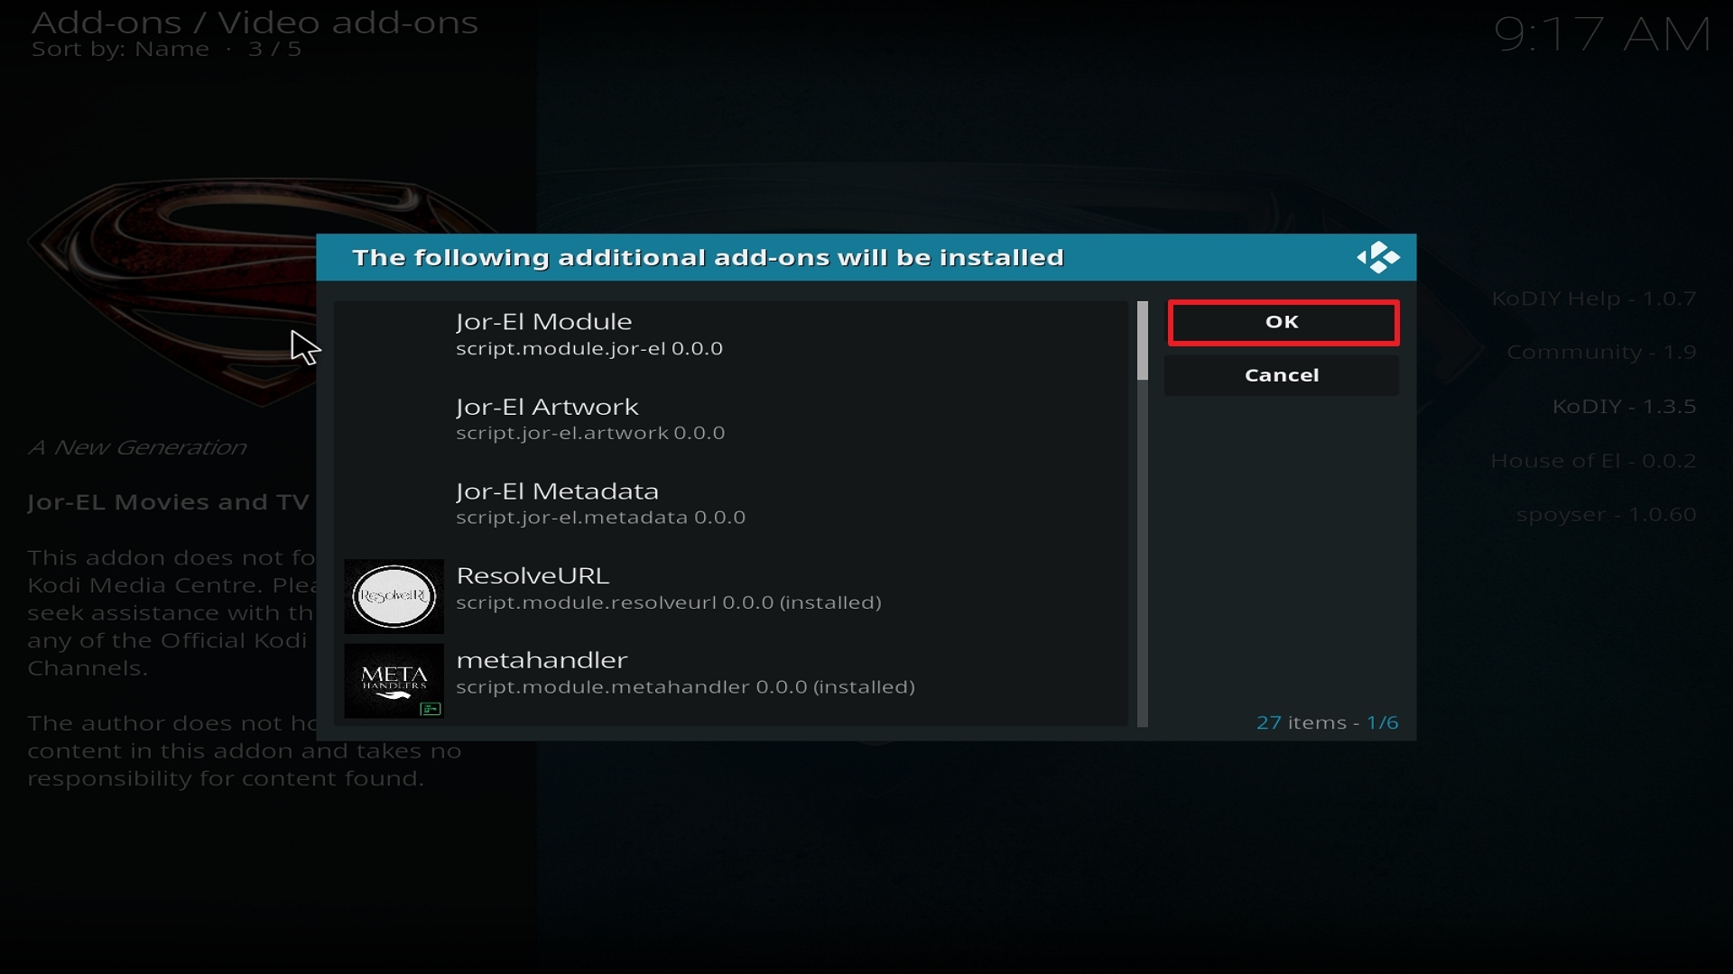Select the ResolveURL list entry title
The width and height of the screenshot is (1733, 974).
pos(533,575)
